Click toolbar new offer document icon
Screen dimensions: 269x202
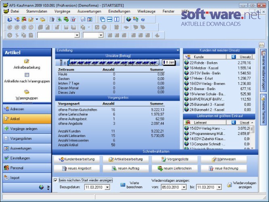(52, 19)
